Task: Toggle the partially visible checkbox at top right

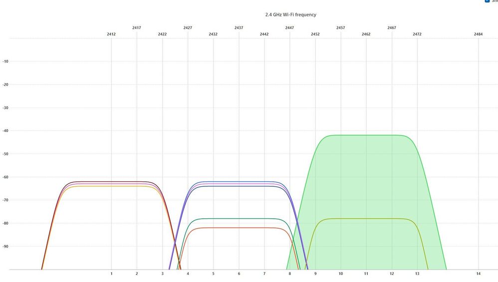Action: coord(488,1)
